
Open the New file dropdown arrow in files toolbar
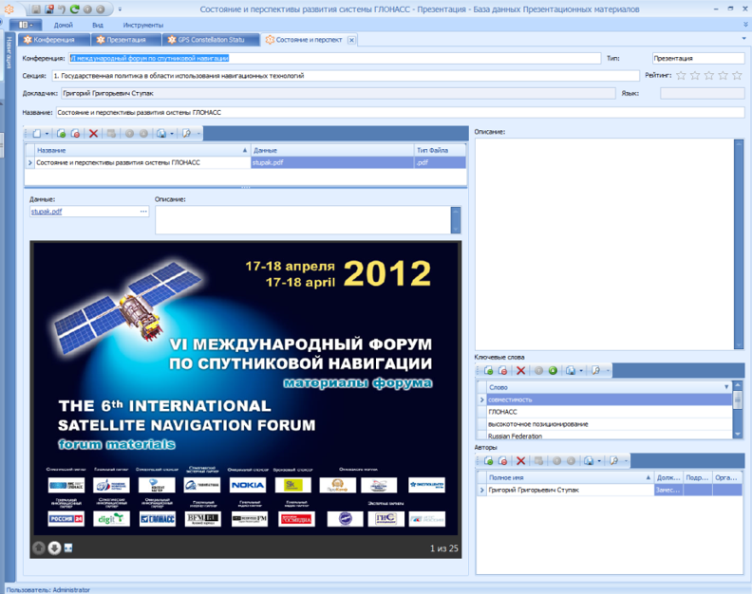(x=47, y=134)
